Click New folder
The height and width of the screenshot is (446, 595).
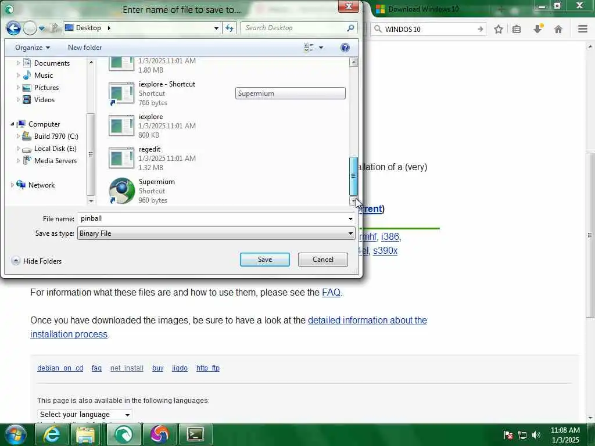click(85, 48)
